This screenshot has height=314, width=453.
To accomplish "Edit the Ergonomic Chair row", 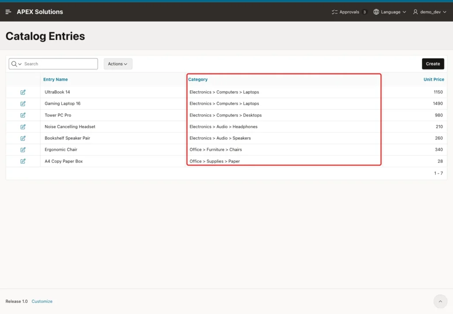I will pos(23,150).
